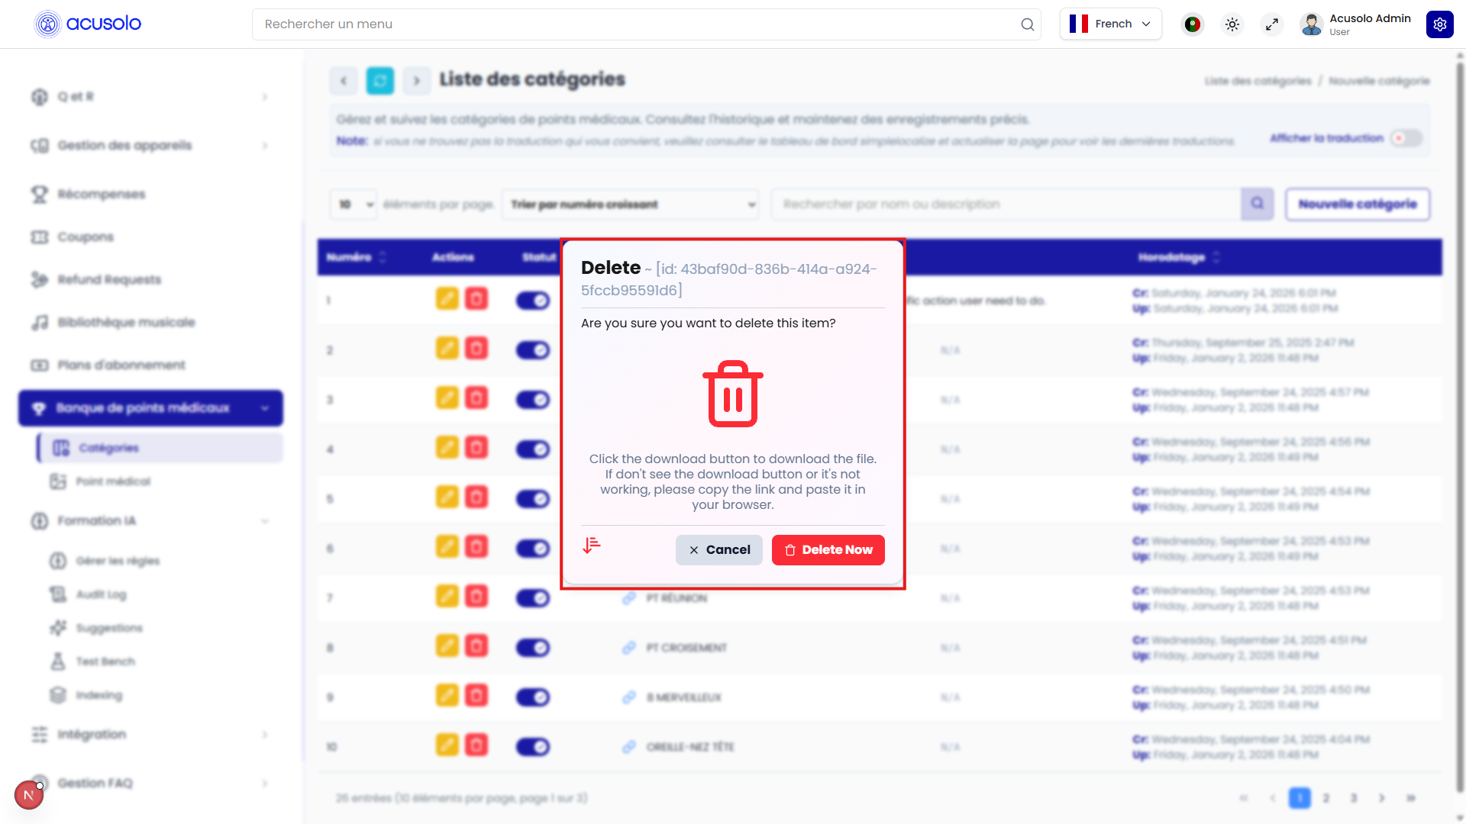Image resolution: width=1466 pixels, height=824 pixels.
Task: Open the sort order dropdown
Action: pyautogui.click(x=631, y=204)
